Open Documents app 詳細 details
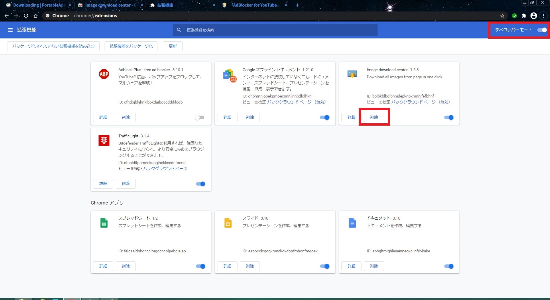This screenshot has height=300, width=550. 351,266
